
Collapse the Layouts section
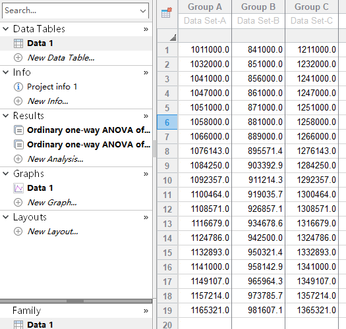click(x=5, y=217)
